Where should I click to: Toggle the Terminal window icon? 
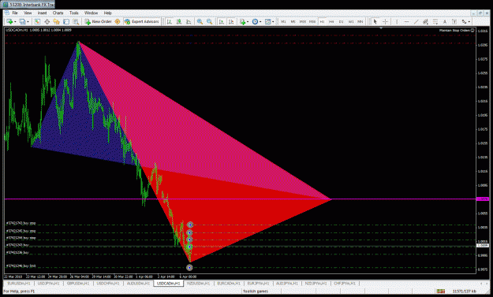(x=66, y=21)
